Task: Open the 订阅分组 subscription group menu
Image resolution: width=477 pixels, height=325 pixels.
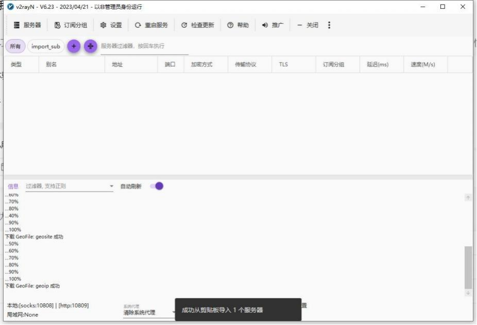Action: coord(71,25)
